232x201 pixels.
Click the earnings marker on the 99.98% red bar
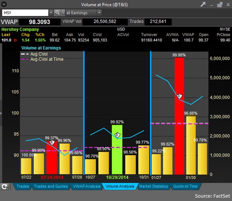point(179,96)
